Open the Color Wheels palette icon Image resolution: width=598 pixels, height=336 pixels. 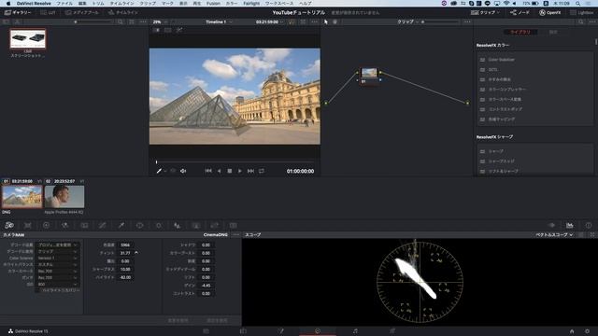coord(46,226)
